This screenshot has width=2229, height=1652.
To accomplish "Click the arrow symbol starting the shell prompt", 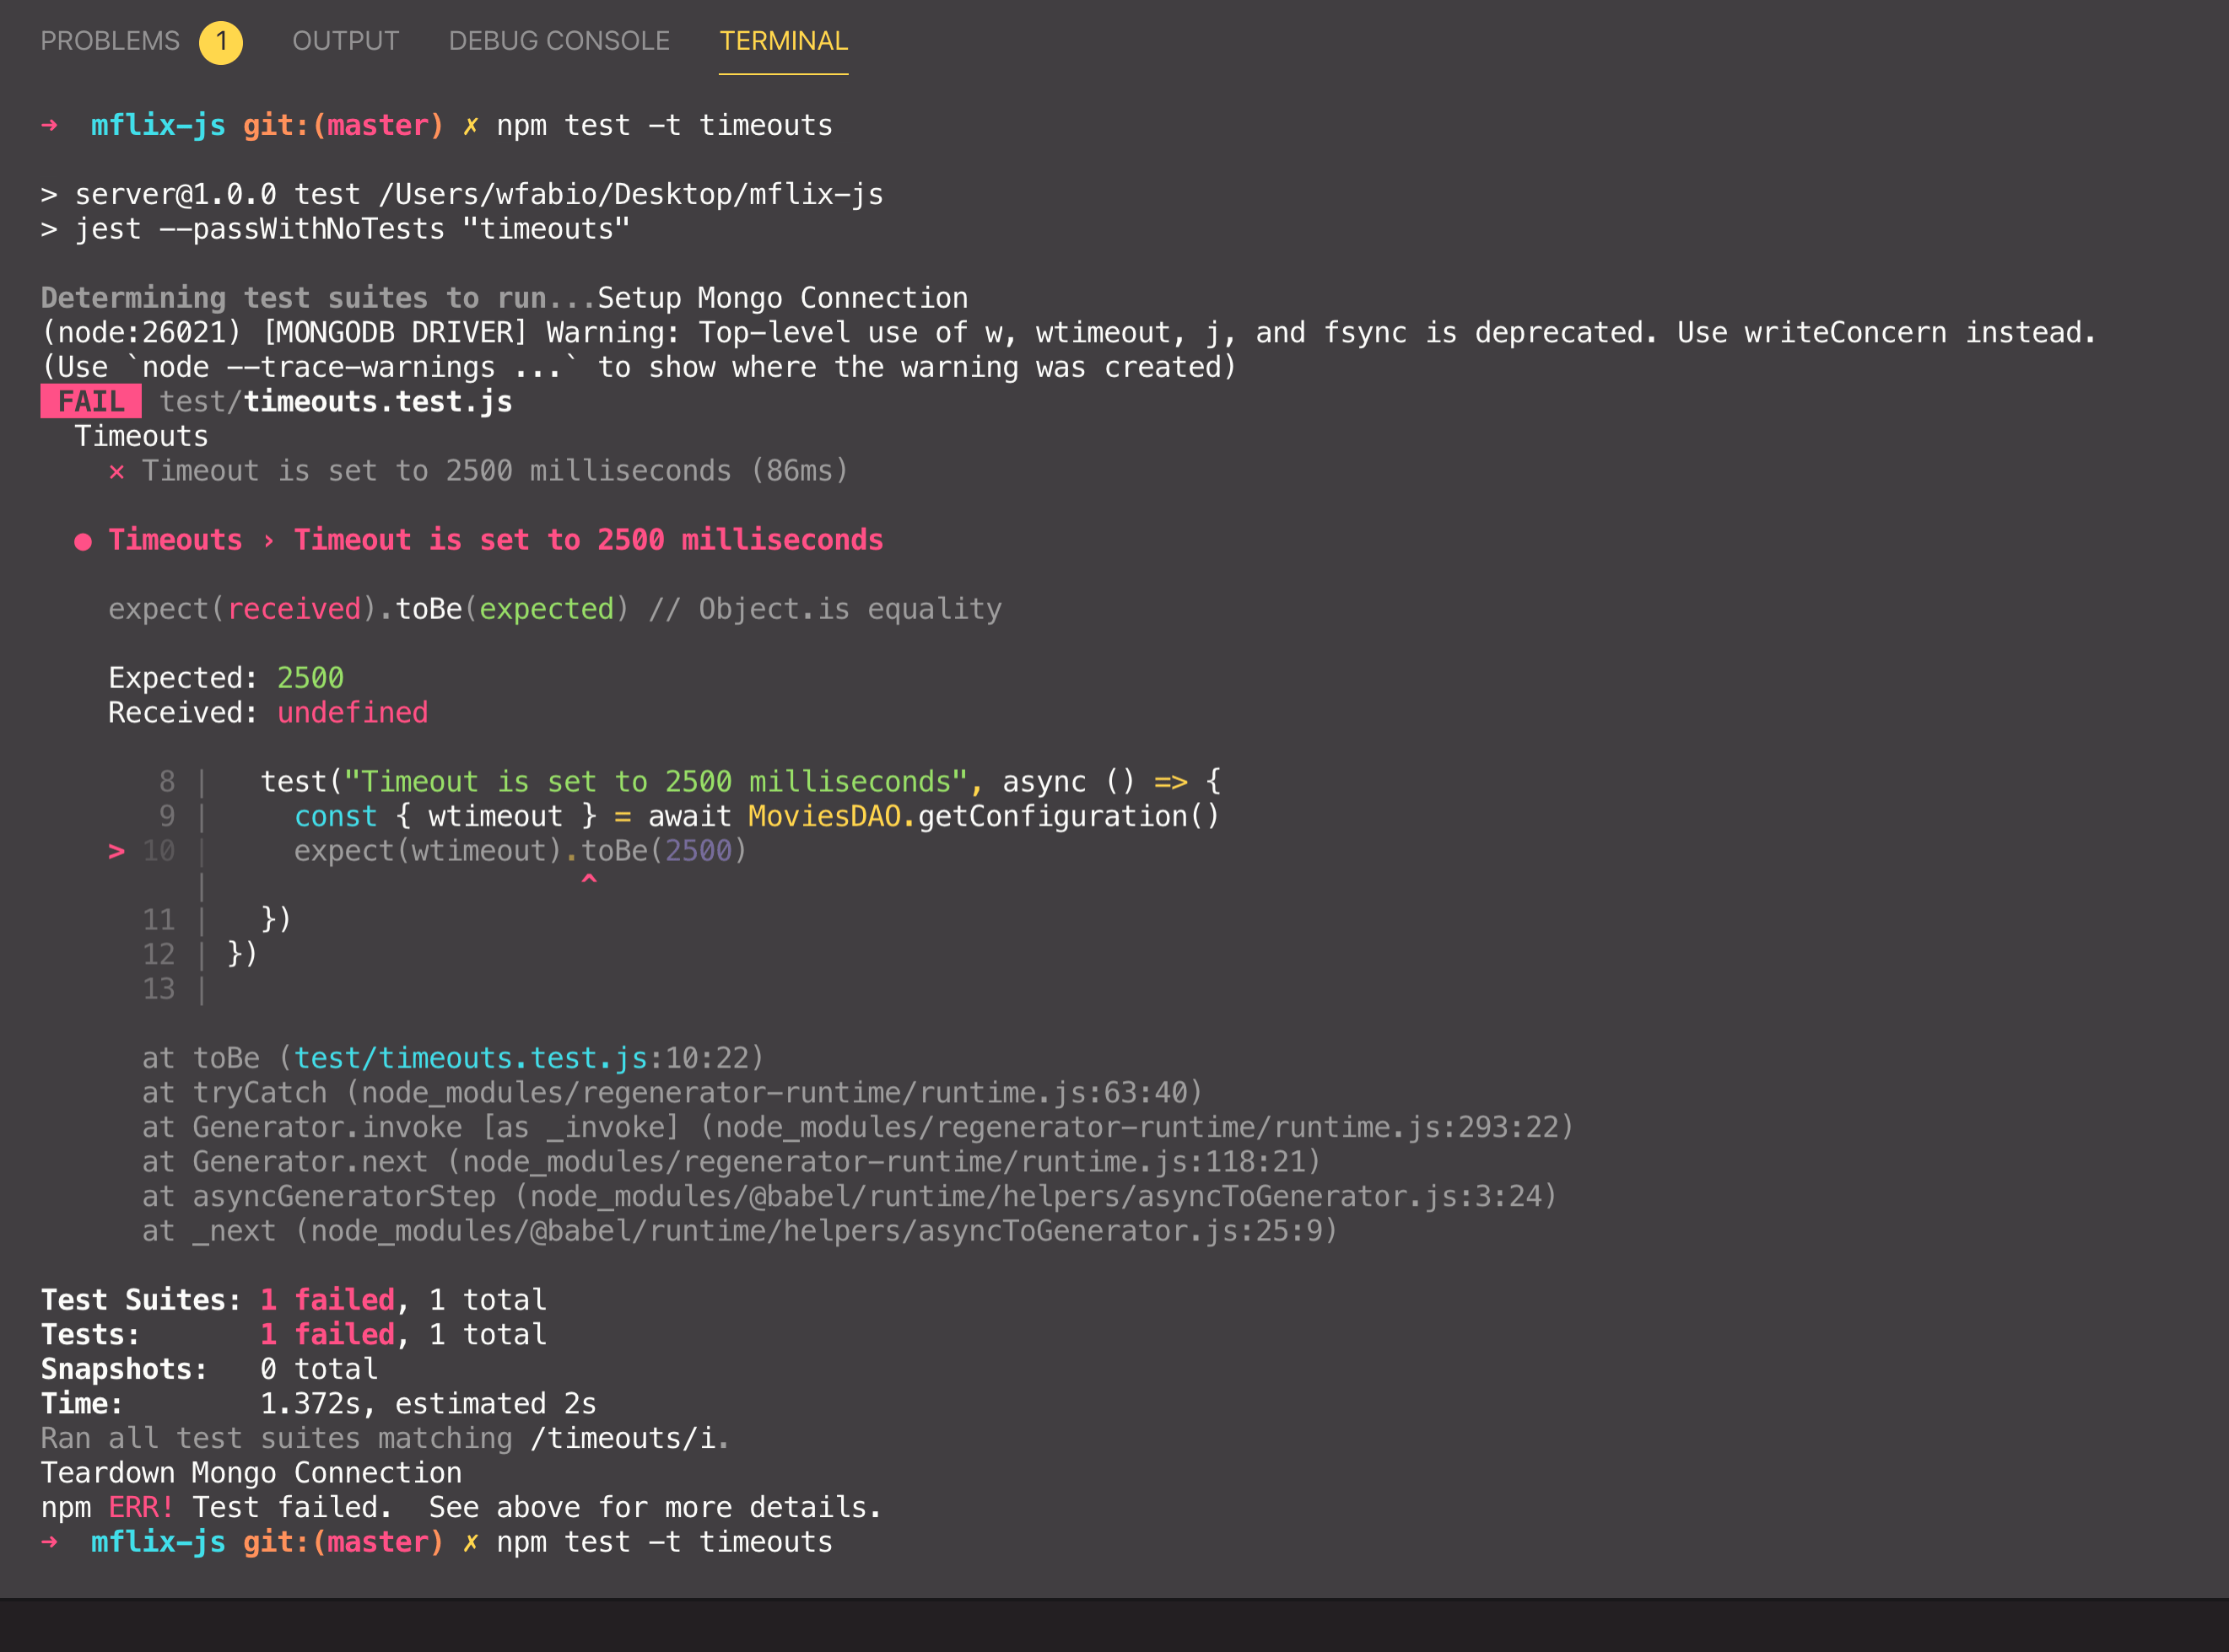I will point(49,124).
